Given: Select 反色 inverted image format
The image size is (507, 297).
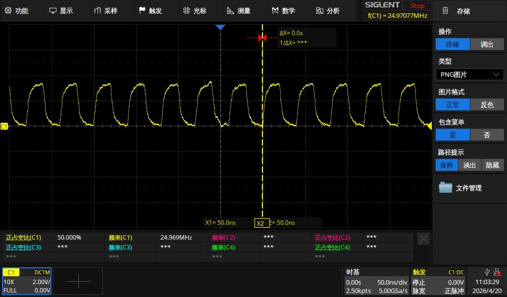Looking at the screenshot, I should (487, 105).
